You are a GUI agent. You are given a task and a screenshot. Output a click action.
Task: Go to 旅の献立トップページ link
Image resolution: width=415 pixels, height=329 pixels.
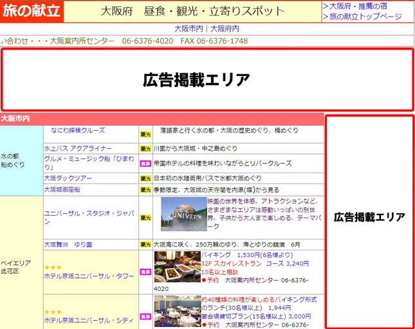365,17
